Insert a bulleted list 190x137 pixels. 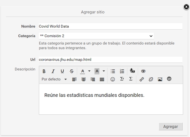[113, 71]
